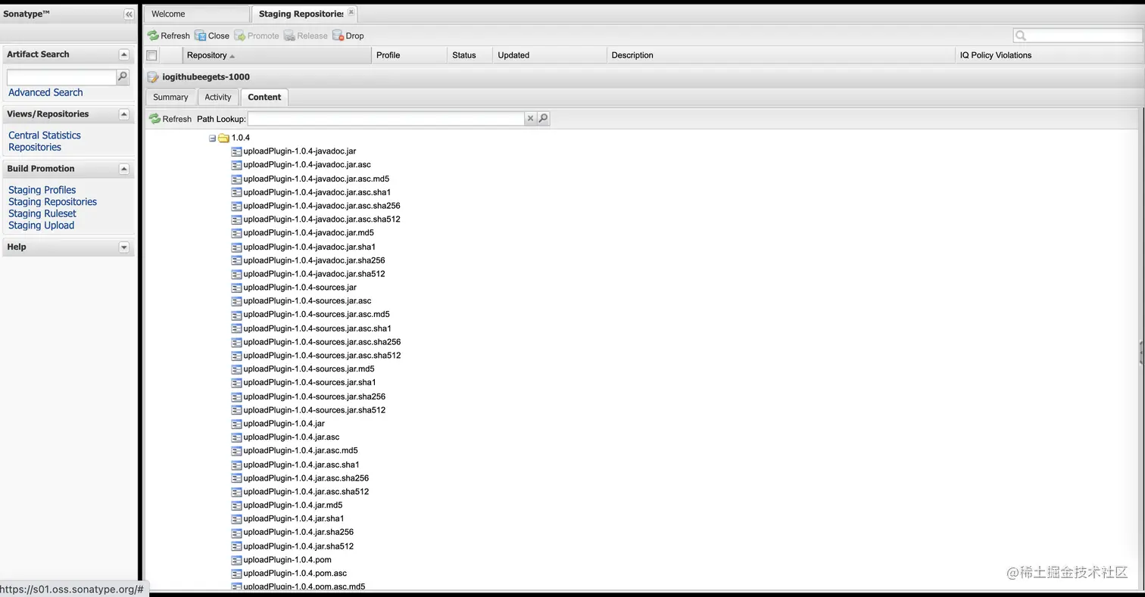Open Staging Ruleset link
This screenshot has width=1145, height=597.
[42, 213]
